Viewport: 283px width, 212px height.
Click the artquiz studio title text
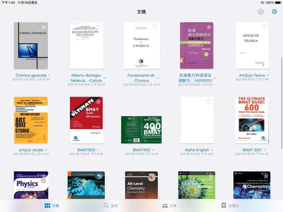tap(31, 150)
